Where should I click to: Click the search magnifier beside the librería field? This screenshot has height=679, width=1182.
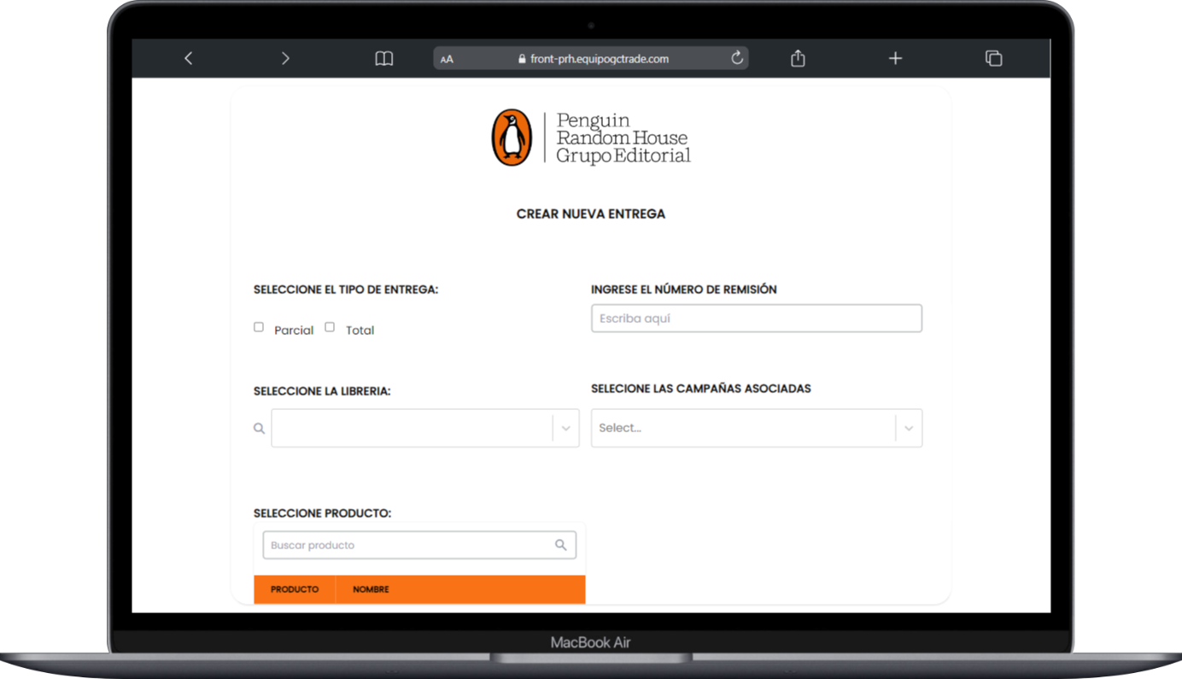click(259, 428)
